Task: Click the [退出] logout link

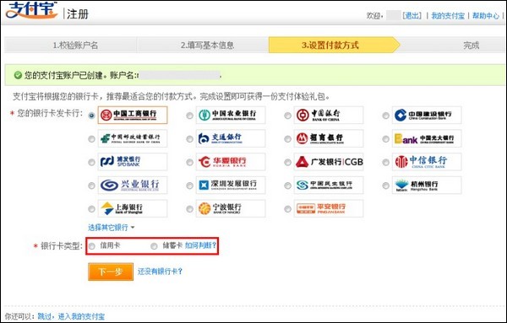Action: 412,15
